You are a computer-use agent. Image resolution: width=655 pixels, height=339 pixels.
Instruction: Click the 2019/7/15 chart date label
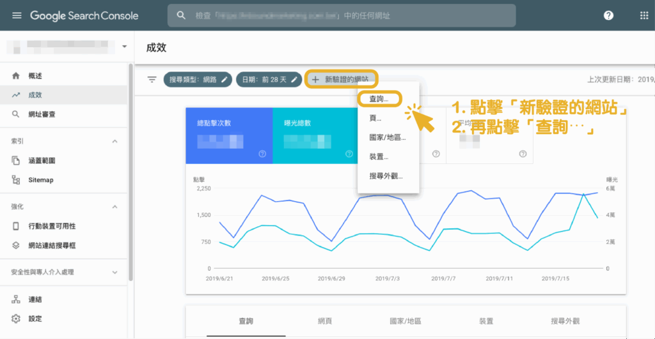555,278
